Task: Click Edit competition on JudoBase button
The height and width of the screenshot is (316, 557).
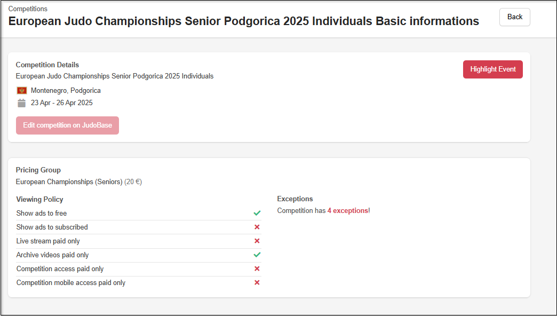Action: [67, 125]
